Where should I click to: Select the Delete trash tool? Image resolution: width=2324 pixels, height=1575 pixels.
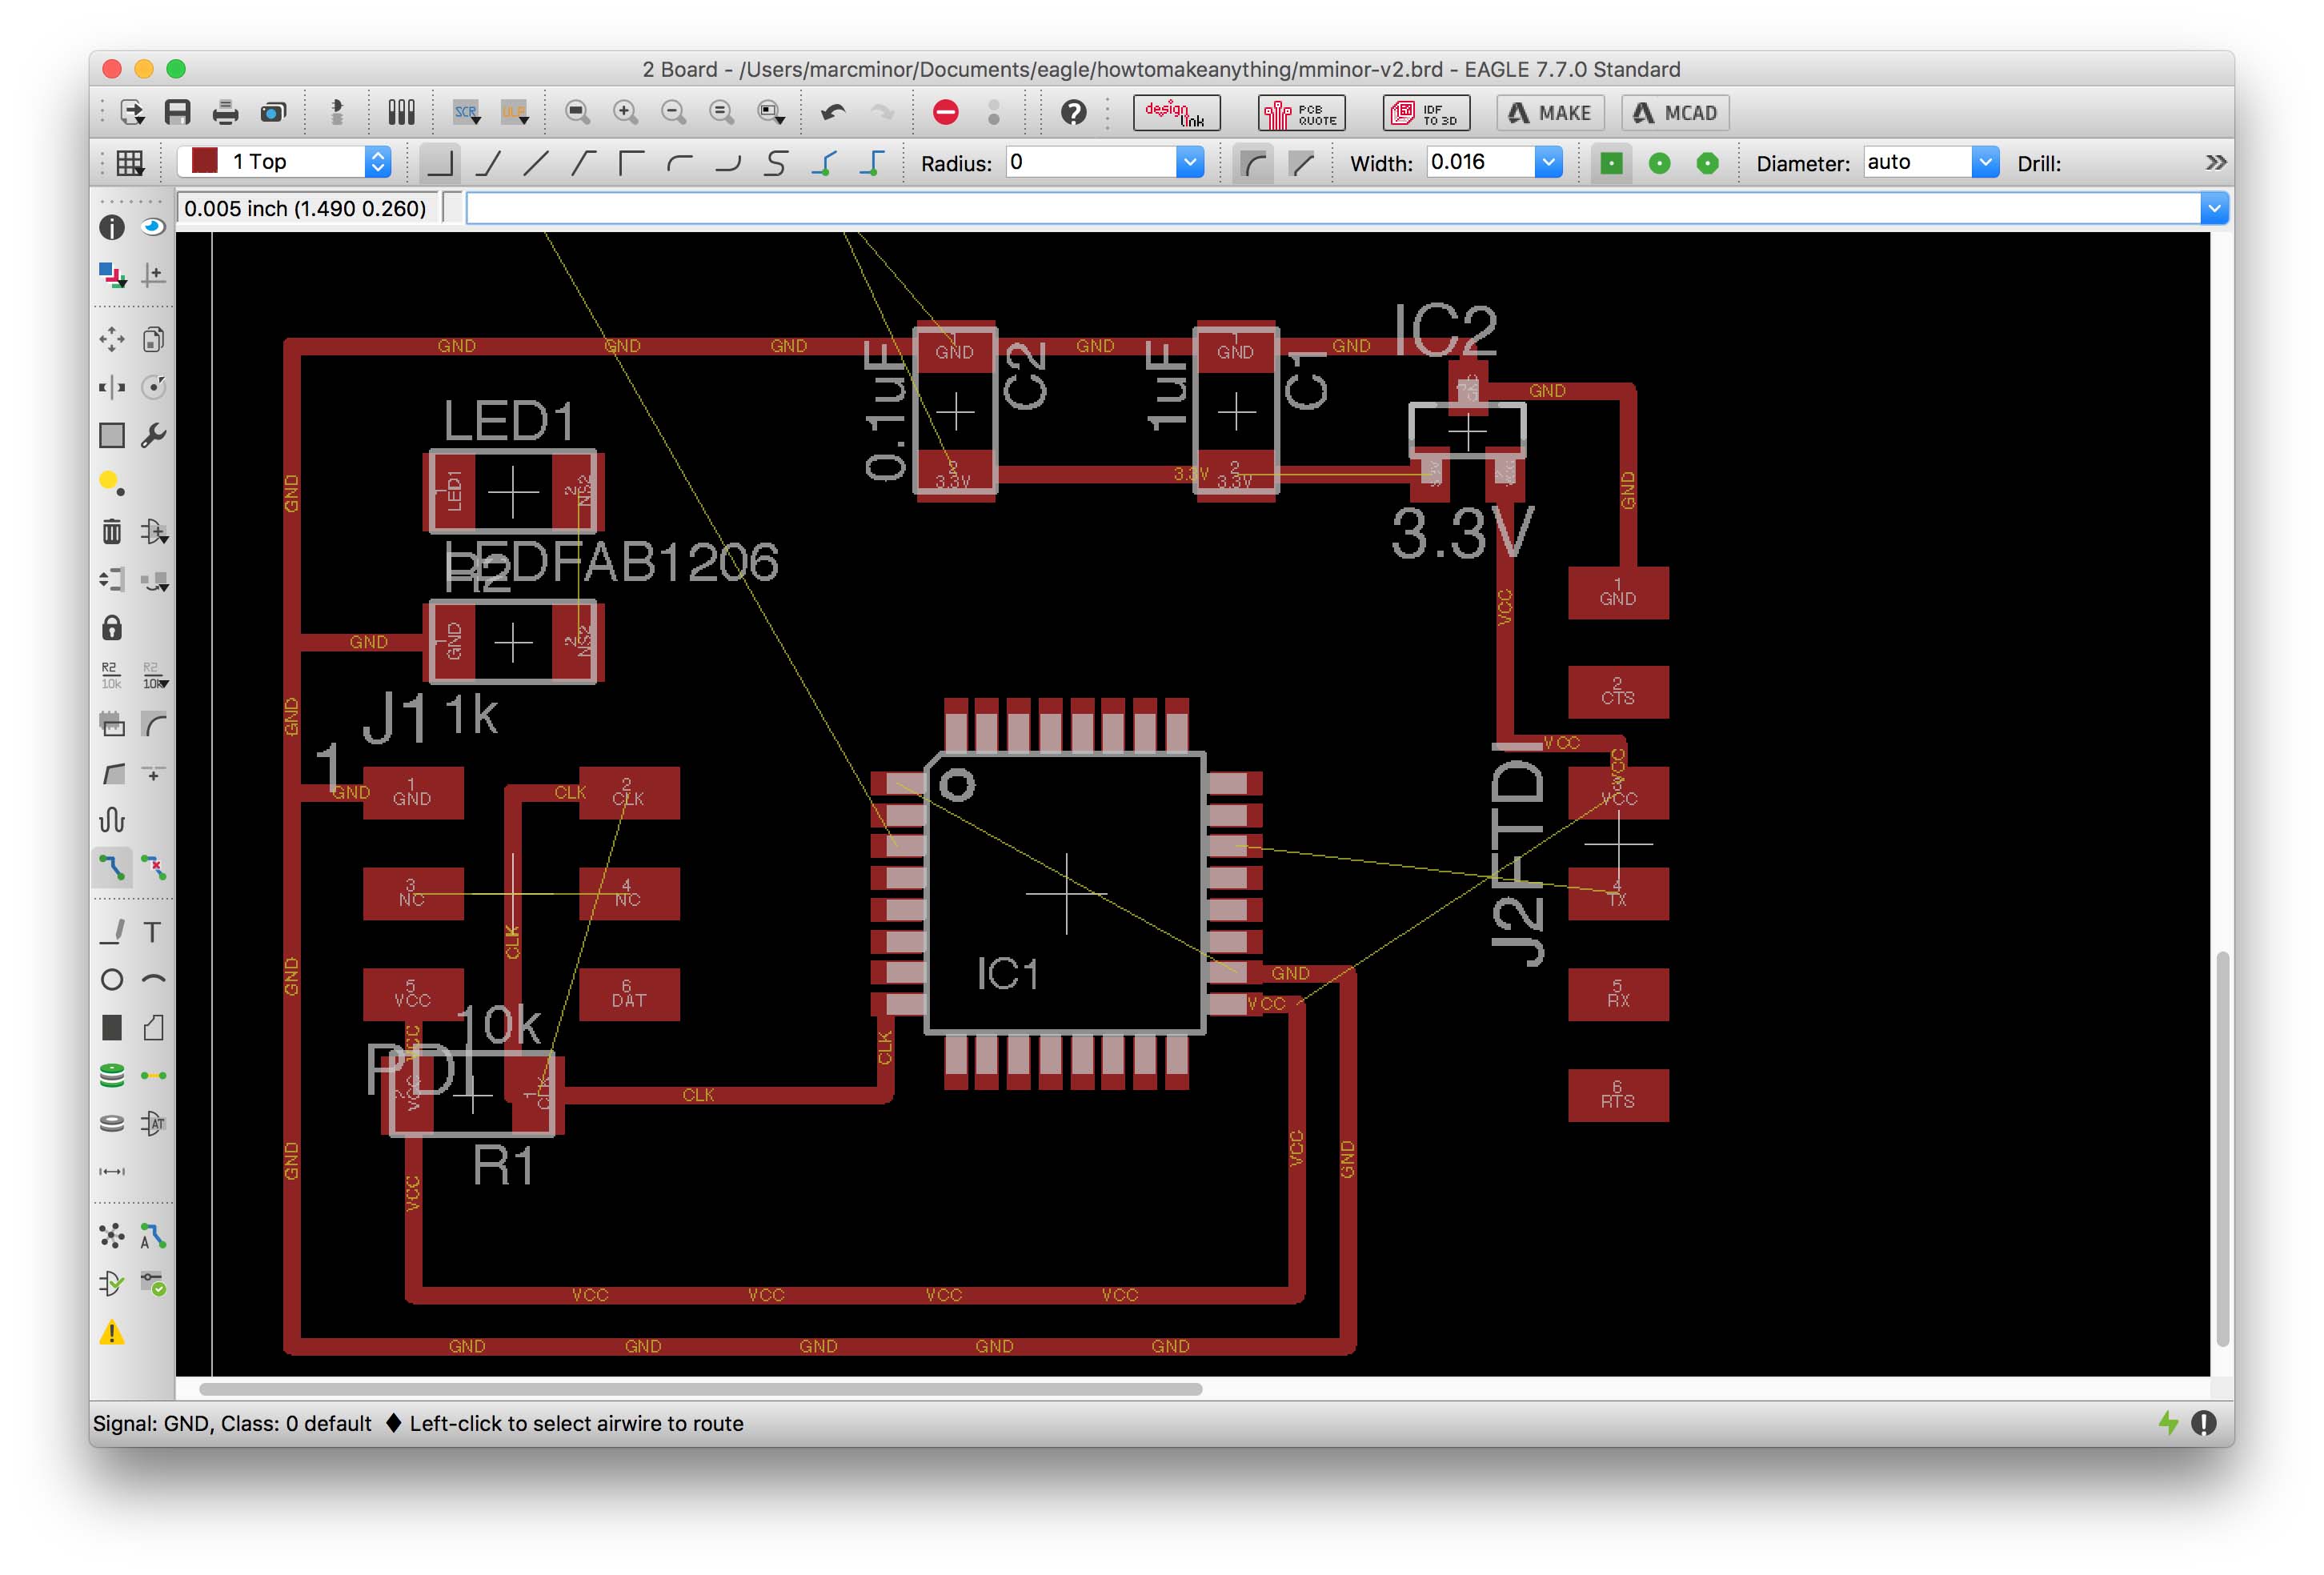[112, 531]
